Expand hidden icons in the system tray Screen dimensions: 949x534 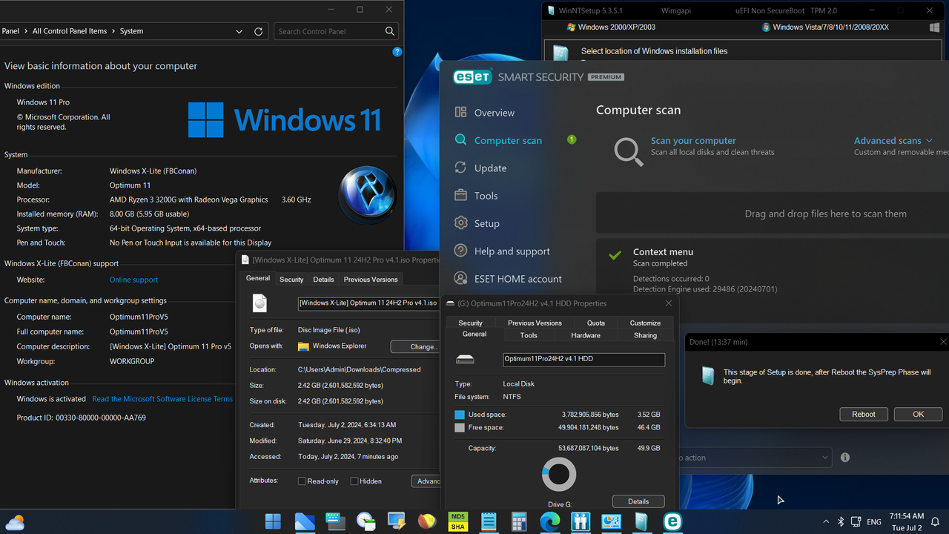coord(826,521)
